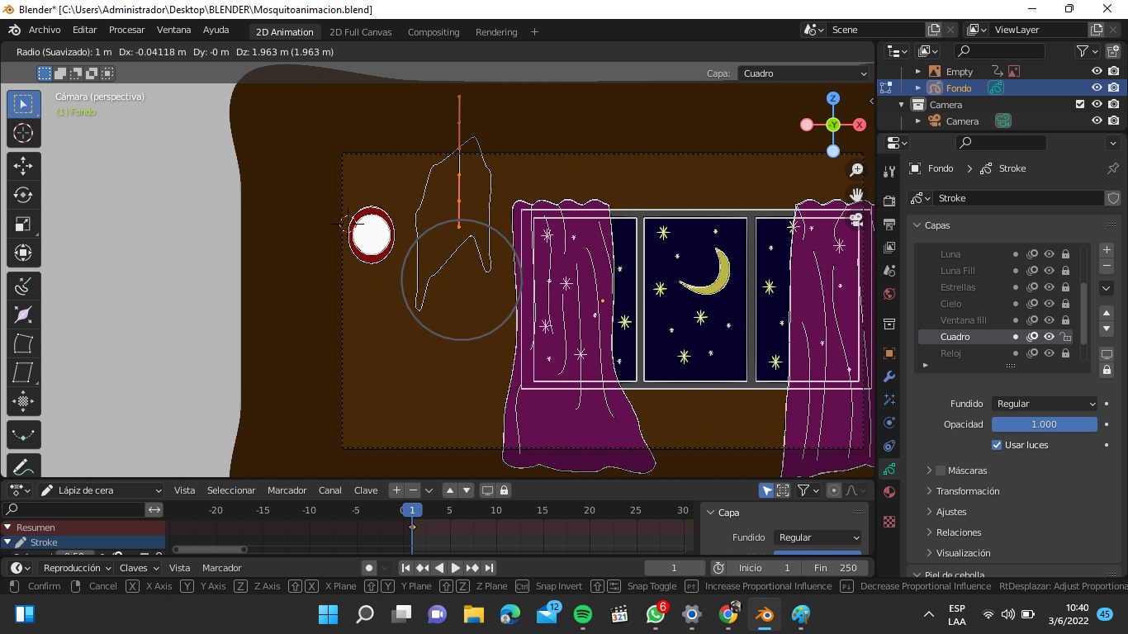
Task: Lock the Cuadro layer
Action: click(1065, 337)
